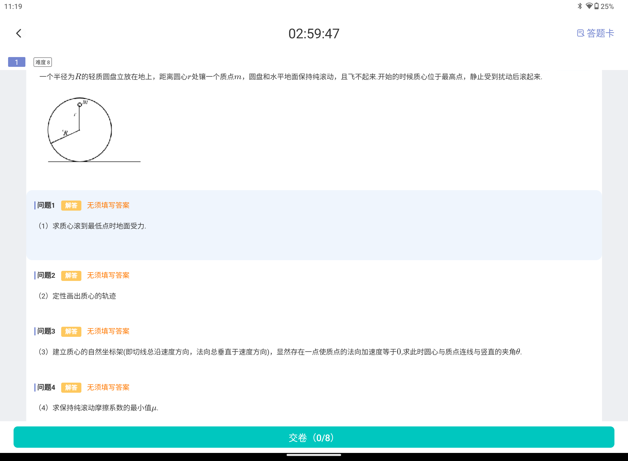Tap the bottom home gesture bar
This screenshot has width=628, height=461.
314,455
